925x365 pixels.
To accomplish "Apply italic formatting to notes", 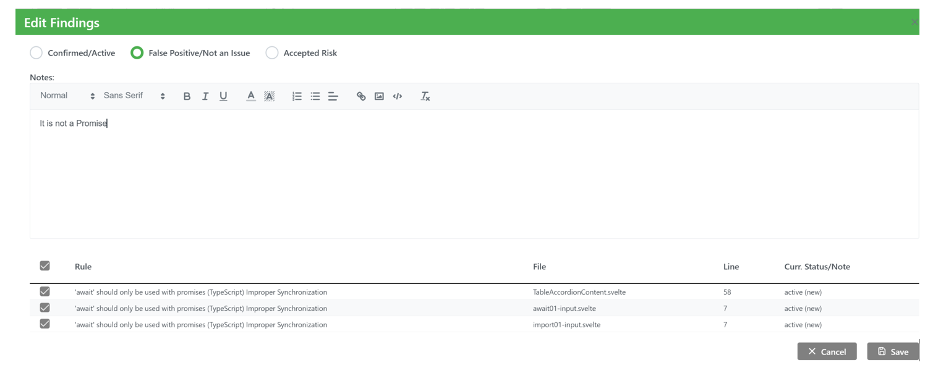I will [205, 96].
